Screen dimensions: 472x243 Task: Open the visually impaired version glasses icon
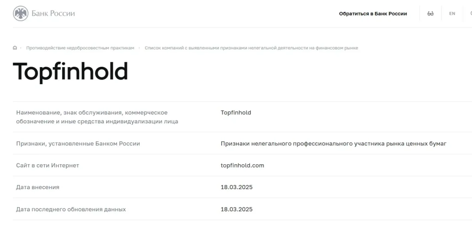coord(431,14)
